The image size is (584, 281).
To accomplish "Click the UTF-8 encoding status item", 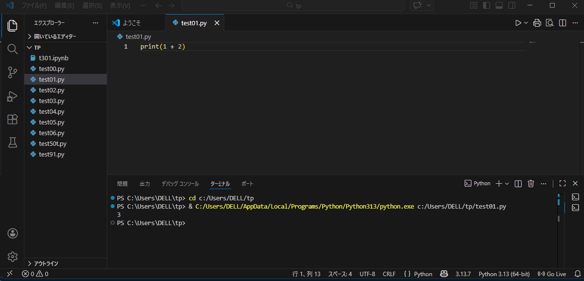I will pyautogui.click(x=367, y=274).
